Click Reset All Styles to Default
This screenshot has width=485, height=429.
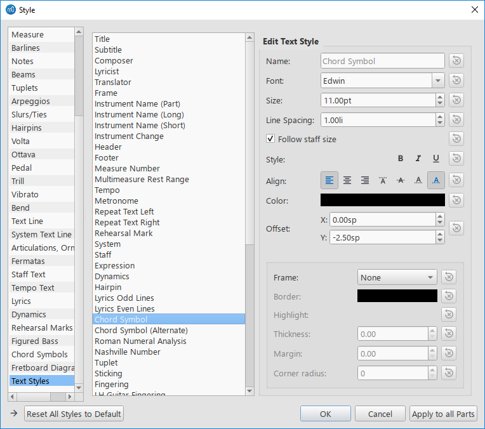tap(74, 414)
